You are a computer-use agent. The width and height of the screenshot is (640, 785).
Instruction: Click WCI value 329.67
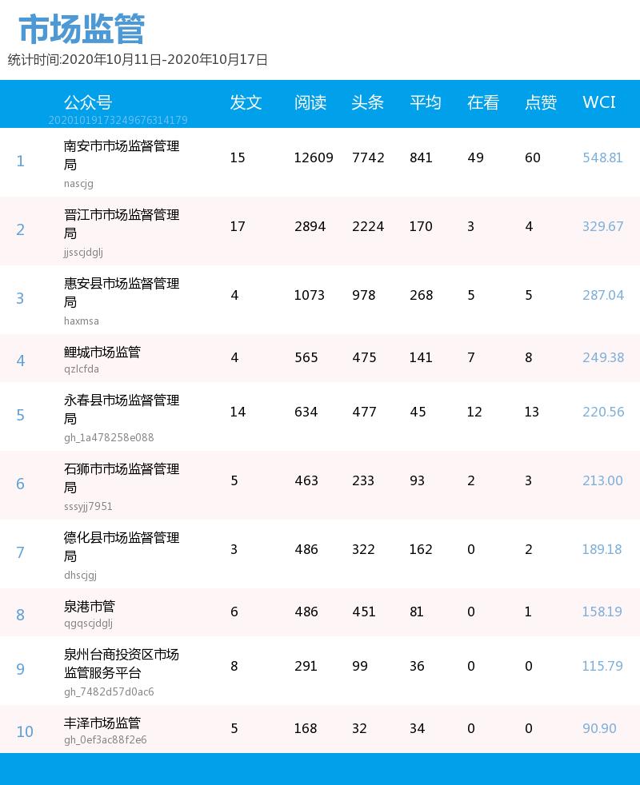[x=603, y=226]
